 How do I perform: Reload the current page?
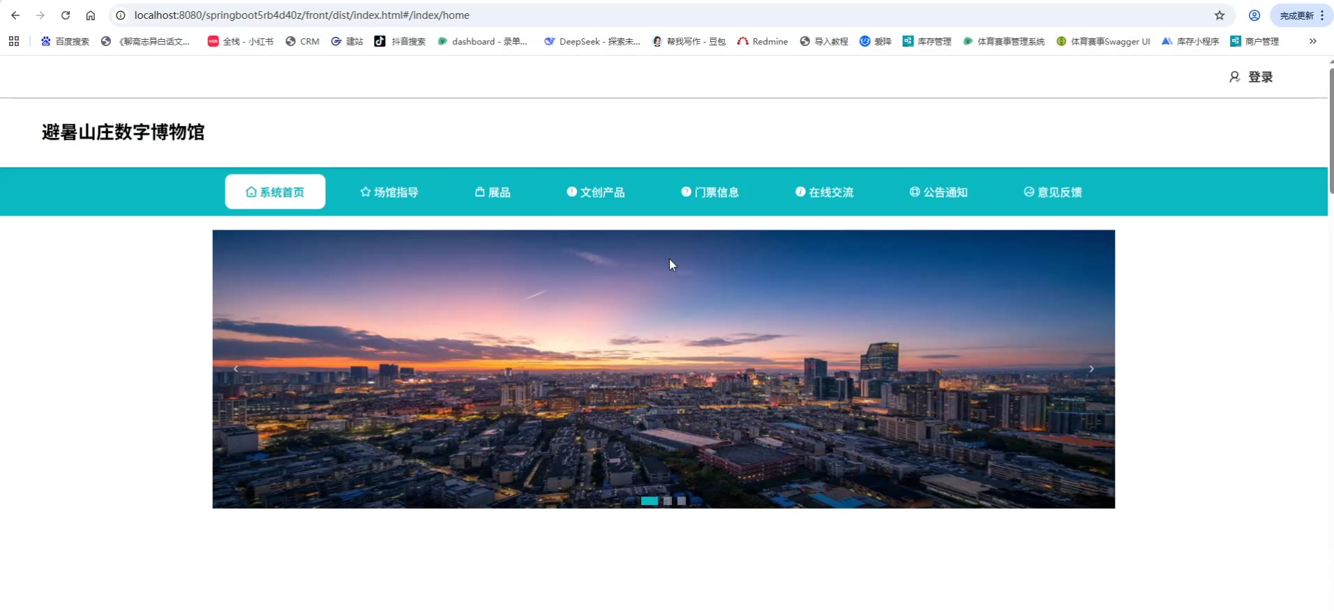(66, 15)
